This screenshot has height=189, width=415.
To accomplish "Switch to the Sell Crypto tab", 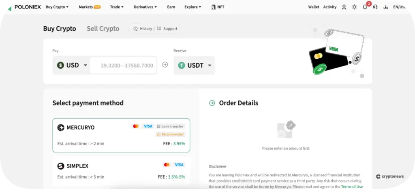I will click(103, 29).
